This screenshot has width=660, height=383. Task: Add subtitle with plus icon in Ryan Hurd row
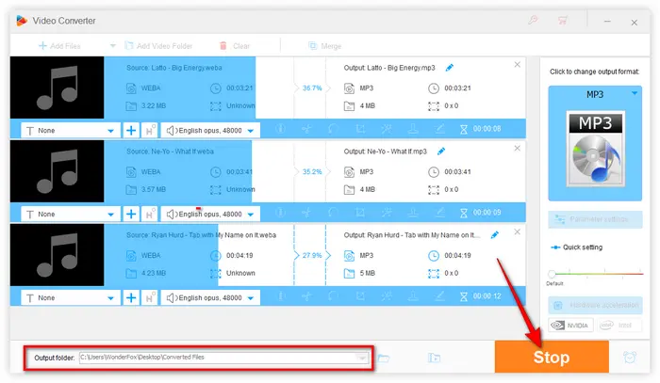coord(131,297)
